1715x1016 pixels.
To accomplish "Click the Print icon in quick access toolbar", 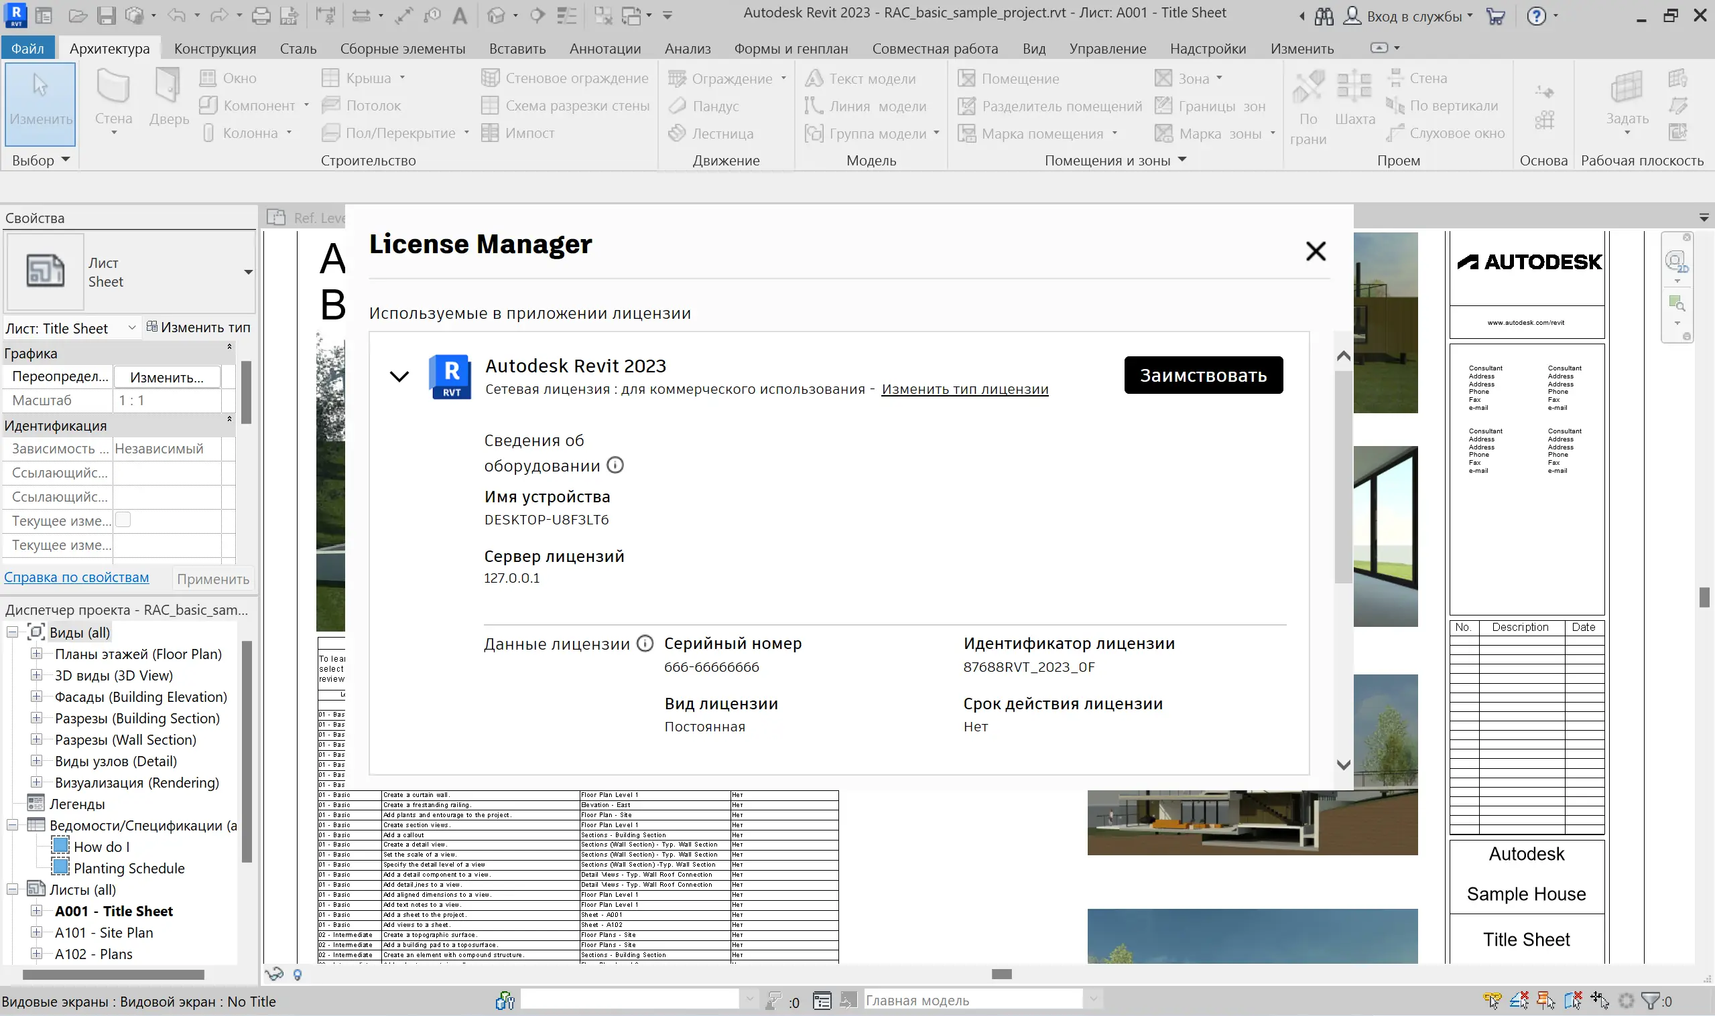I will (261, 16).
